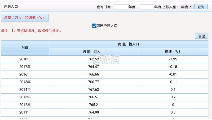This screenshot has height=120, width=212.
Task: Click the red 备注 notice text
Action: pyautogui.click(x=32, y=31)
